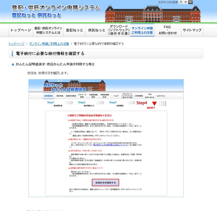
Task: Open the サイトマップ tab
Action: [192, 30]
